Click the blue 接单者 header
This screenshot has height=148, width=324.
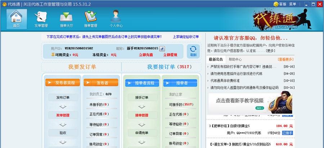point(180,83)
